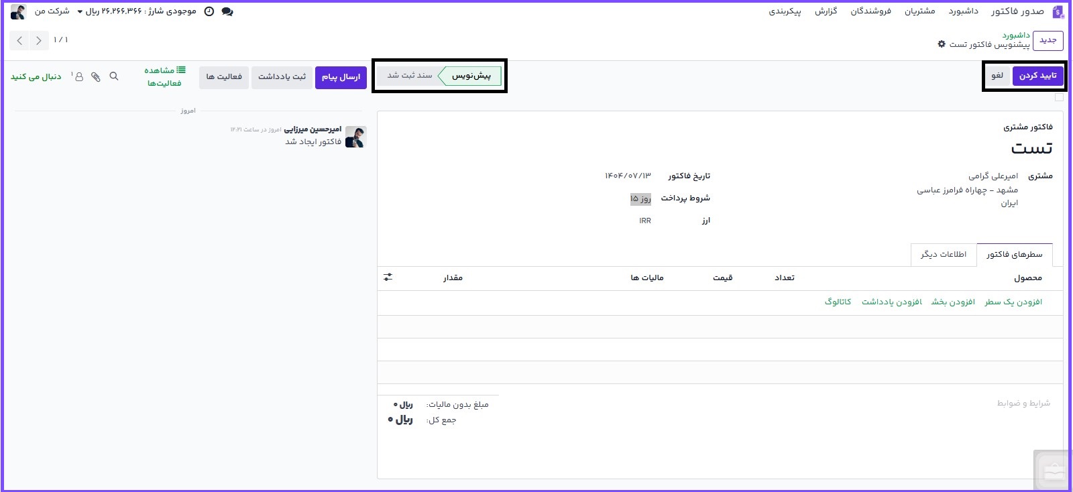Open the followers person icon

click(x=79, y=76)
